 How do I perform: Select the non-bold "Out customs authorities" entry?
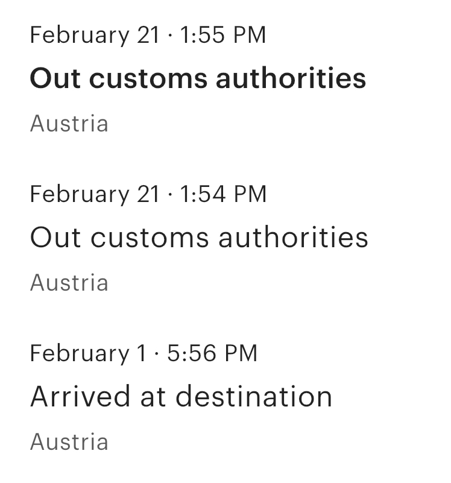click(x=199, y=238)
